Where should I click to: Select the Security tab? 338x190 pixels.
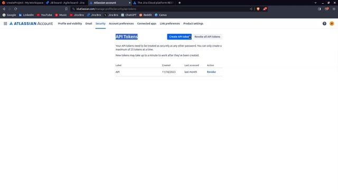tap(100, 23)
